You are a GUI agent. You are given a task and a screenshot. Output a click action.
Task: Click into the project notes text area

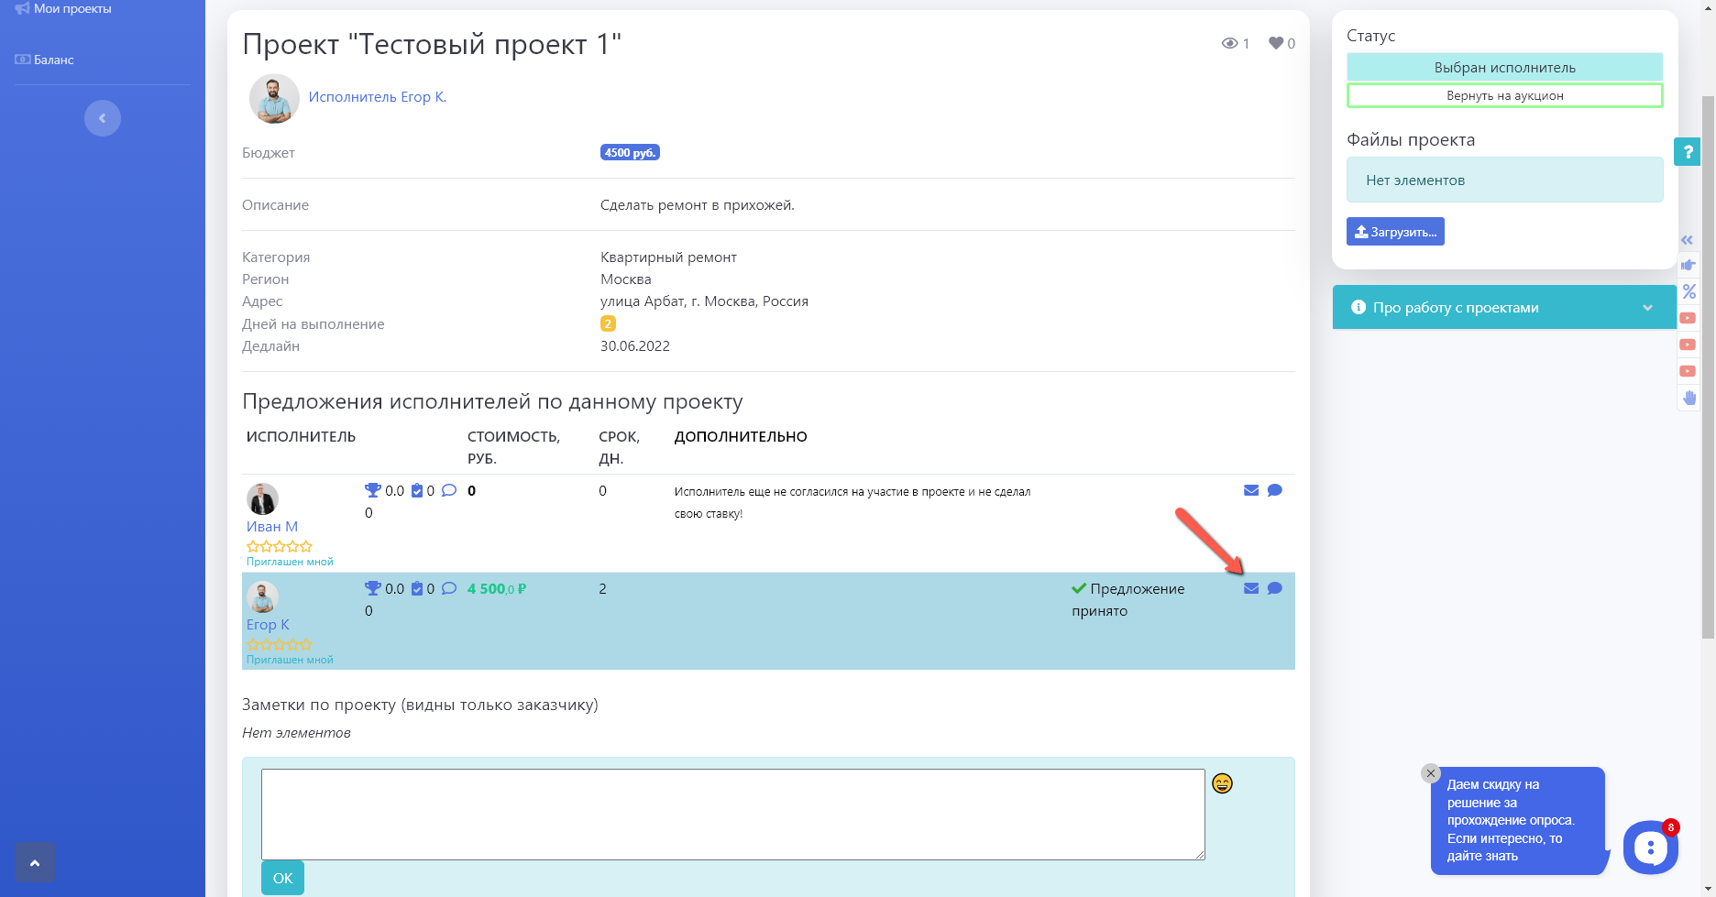click(x=732, y=814)
